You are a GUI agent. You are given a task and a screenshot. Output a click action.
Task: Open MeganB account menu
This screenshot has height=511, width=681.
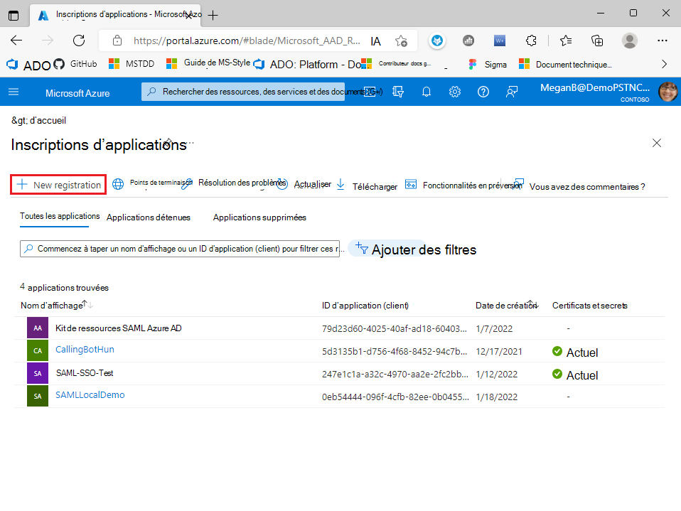(x=608, y=92)
